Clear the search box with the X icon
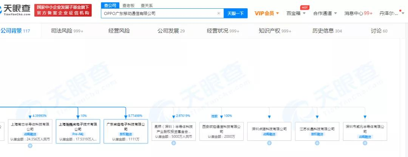The height and width of the screenshot is (157, 408). [x=219, y=13]
